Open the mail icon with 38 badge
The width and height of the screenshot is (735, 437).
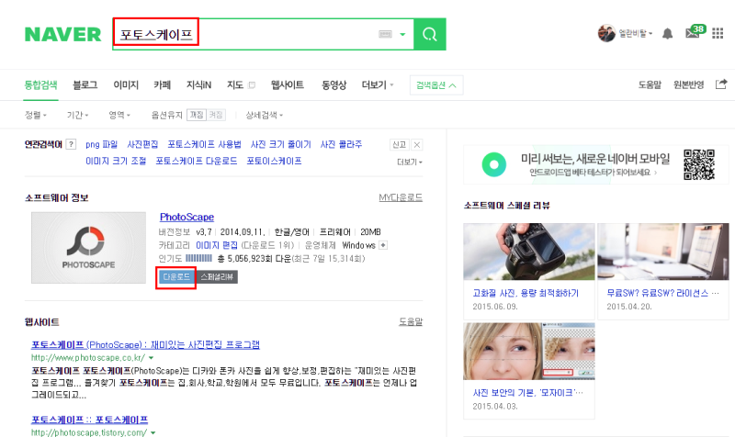pos(695,32)
